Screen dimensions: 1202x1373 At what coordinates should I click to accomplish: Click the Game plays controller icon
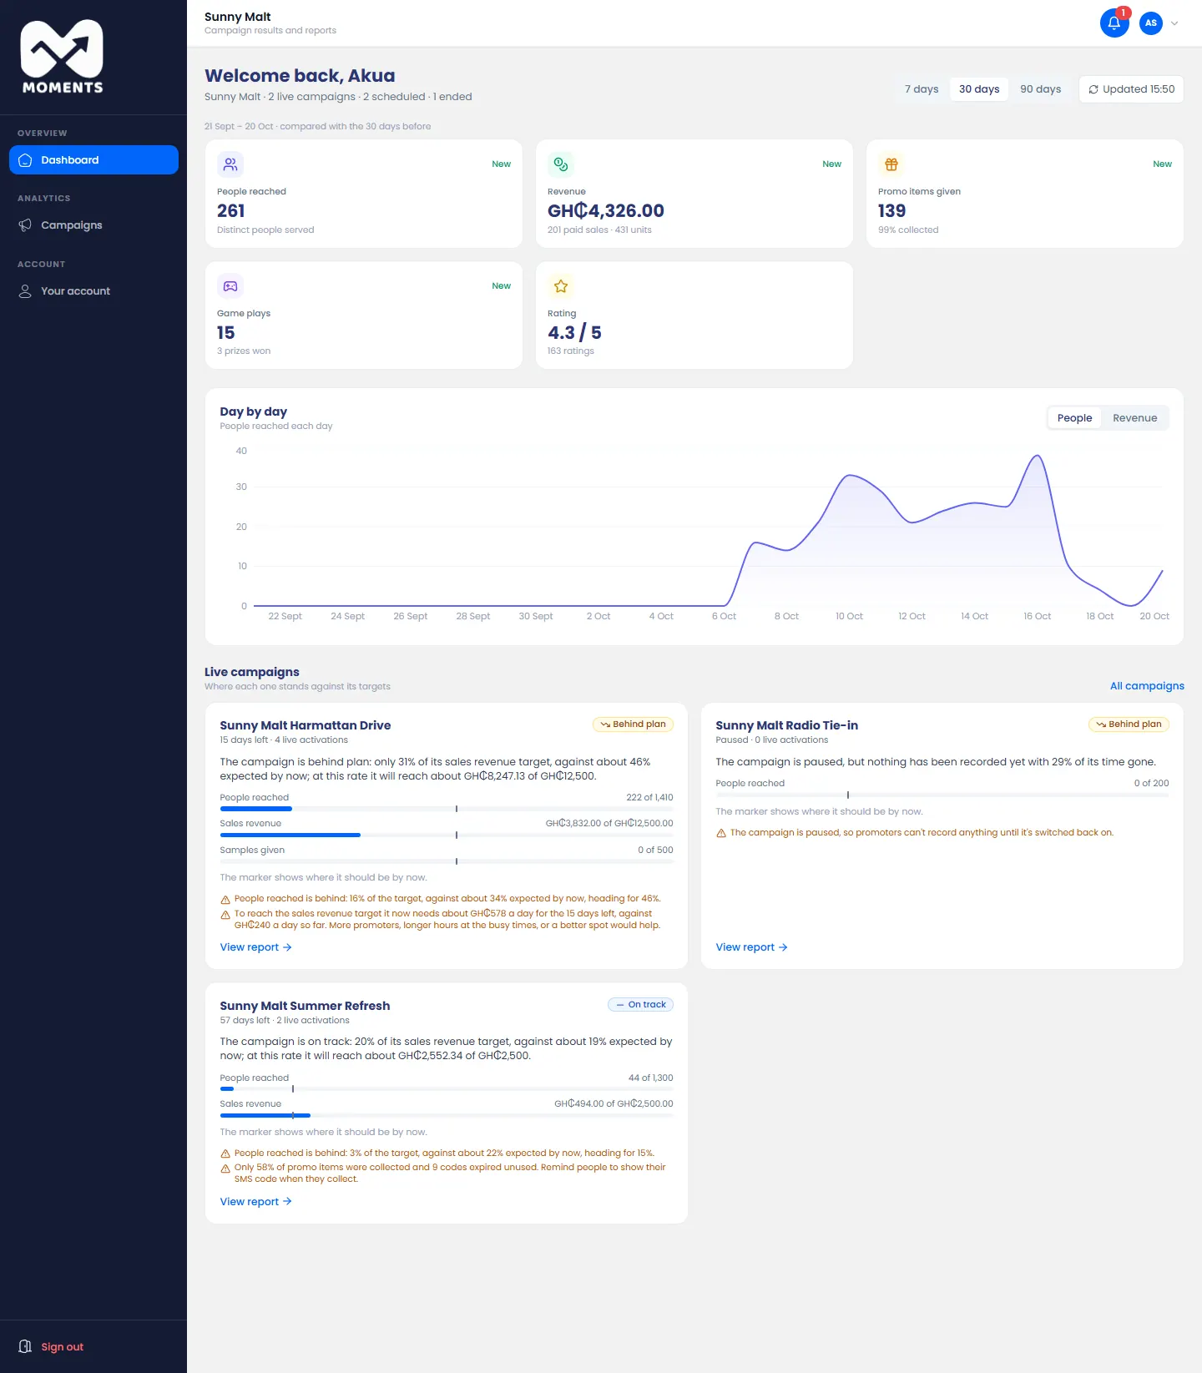tap(230, 286)
